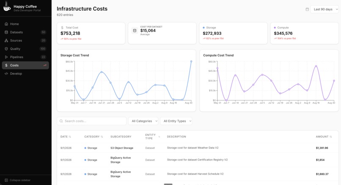Click the sort arrows next to Category
341x185 pixels.
102,137
